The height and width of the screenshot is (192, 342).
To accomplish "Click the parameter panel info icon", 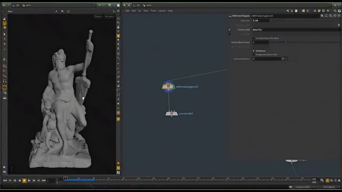I will click(x=335, y=15).
